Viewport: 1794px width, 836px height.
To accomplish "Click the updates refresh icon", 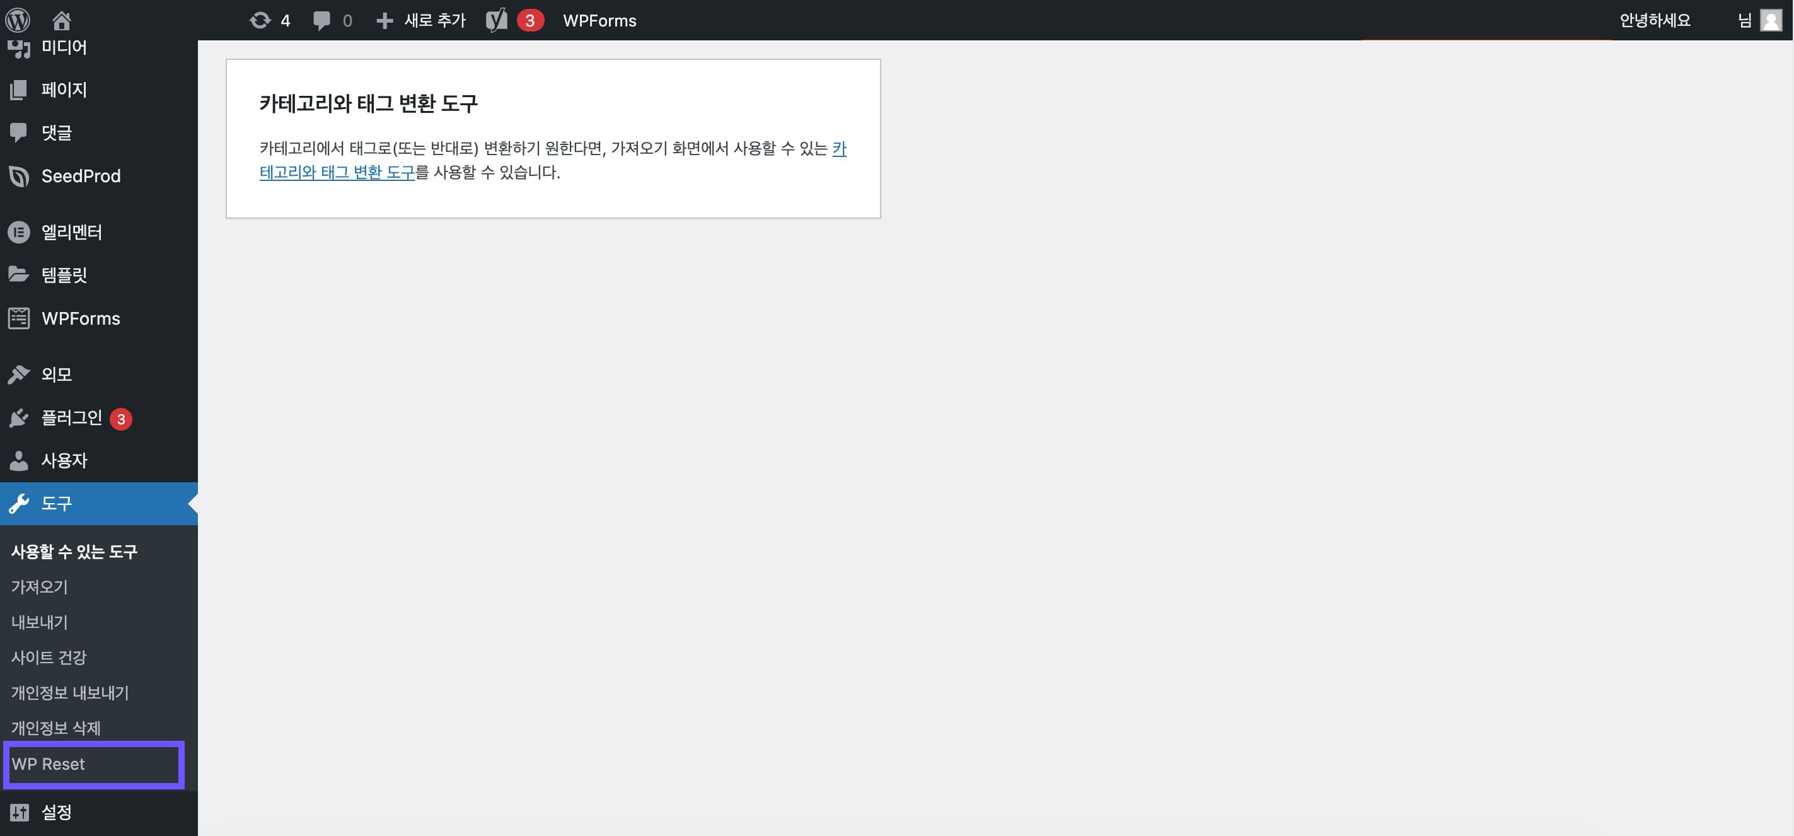I will [260, 20].
